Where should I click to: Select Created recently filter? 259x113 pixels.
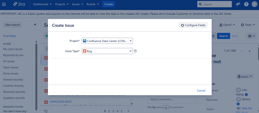click(x=13, y=86)
